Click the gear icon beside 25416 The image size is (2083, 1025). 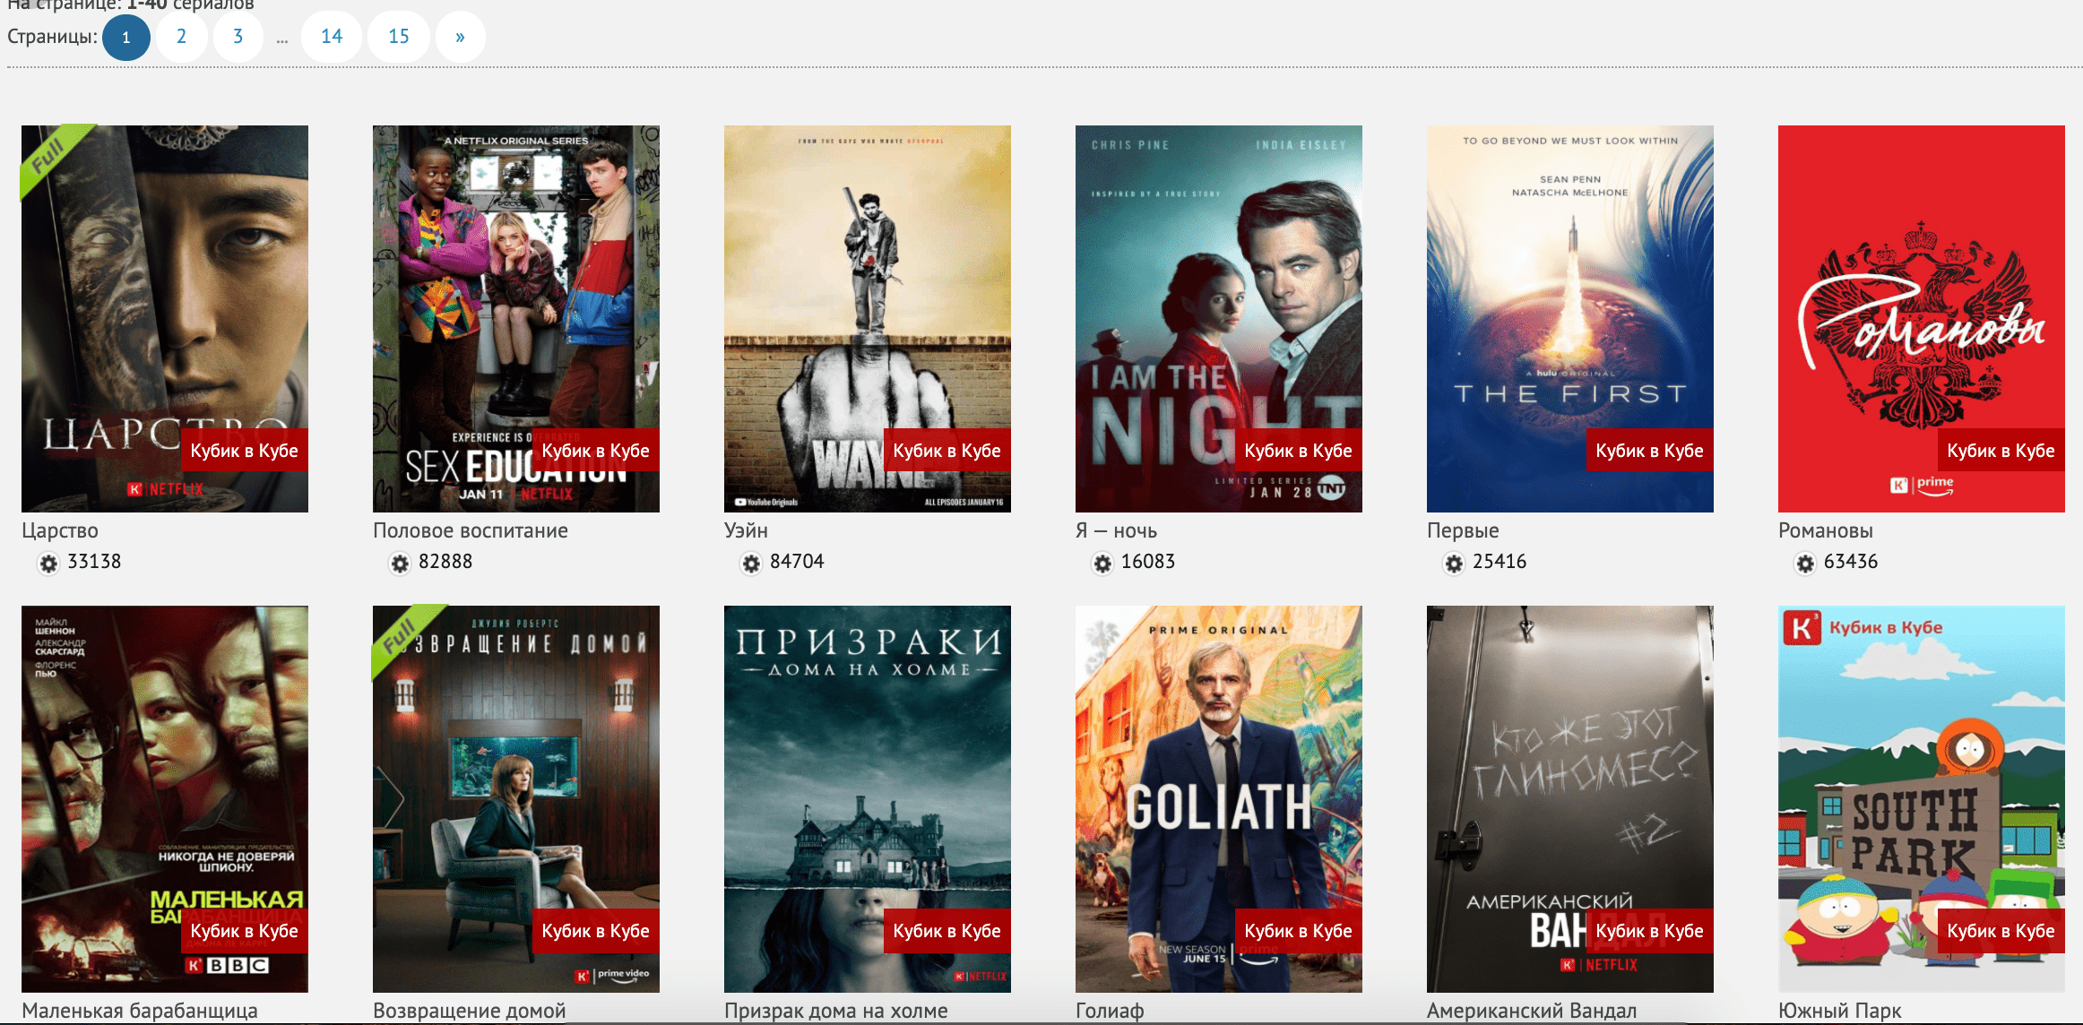click(1454, 563)
